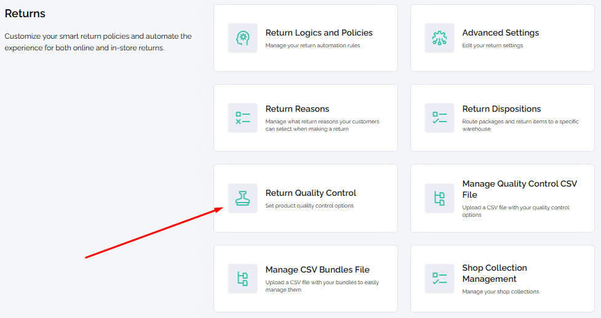Screen dimensions: 601x318
Task: Click the Return Reasons checklist icon
Action: point(242,118)
